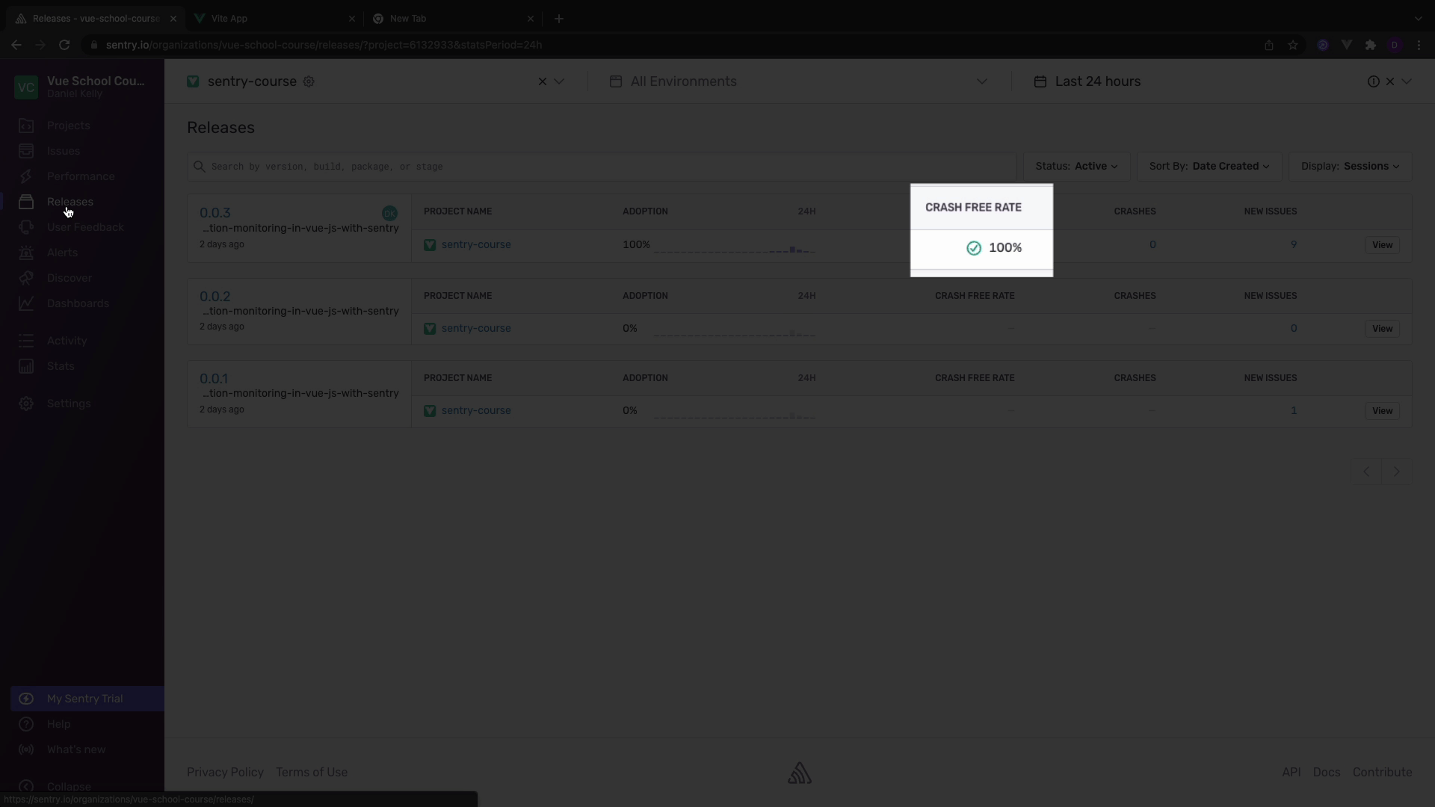Open the browser extensions puzzle icon
The width and height of the screenshot is (1435, 807).
(1371, 45)
